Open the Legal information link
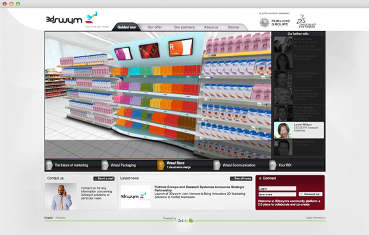 pos(316,218)
